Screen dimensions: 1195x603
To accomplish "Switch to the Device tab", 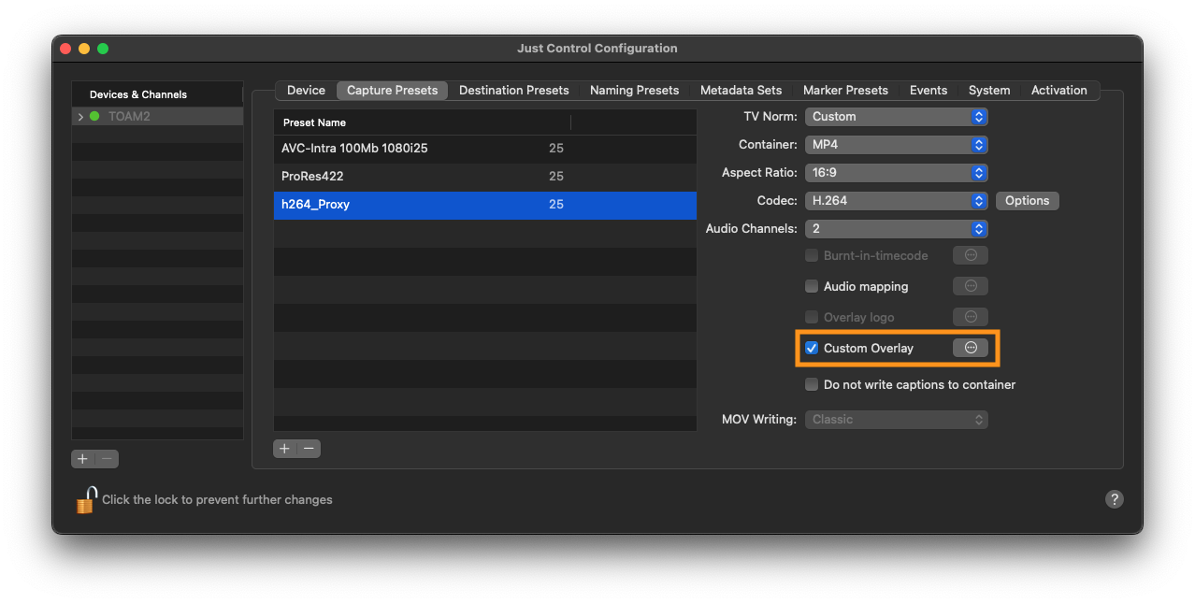I will 306,91.
